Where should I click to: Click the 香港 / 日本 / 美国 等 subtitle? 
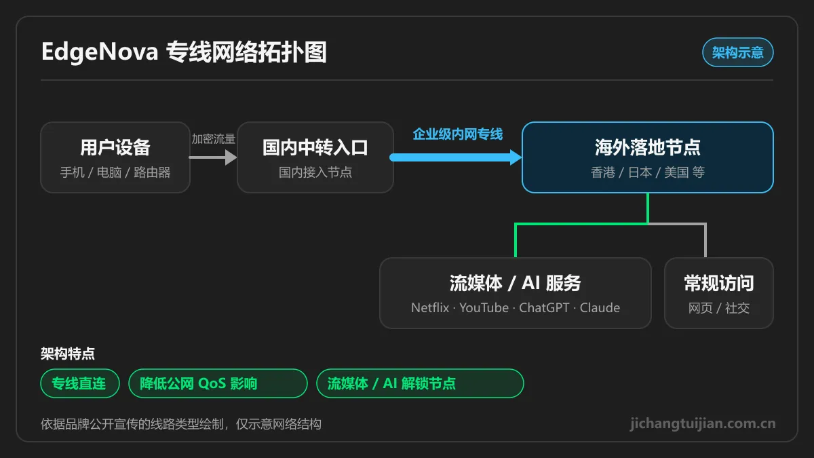tap(648, 172)
